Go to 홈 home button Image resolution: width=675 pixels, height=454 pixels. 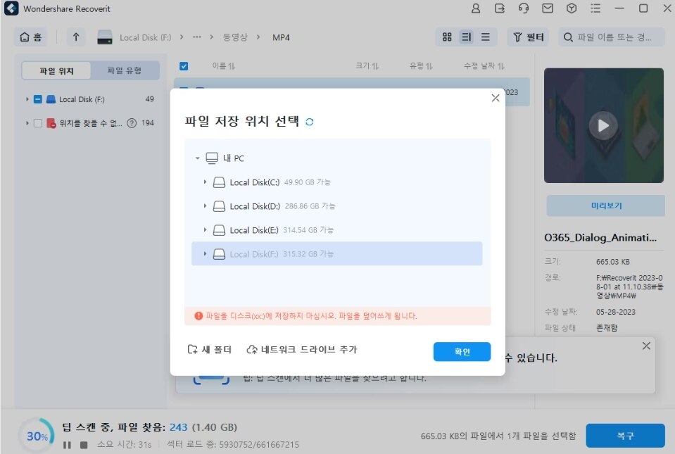coord(30,37)
